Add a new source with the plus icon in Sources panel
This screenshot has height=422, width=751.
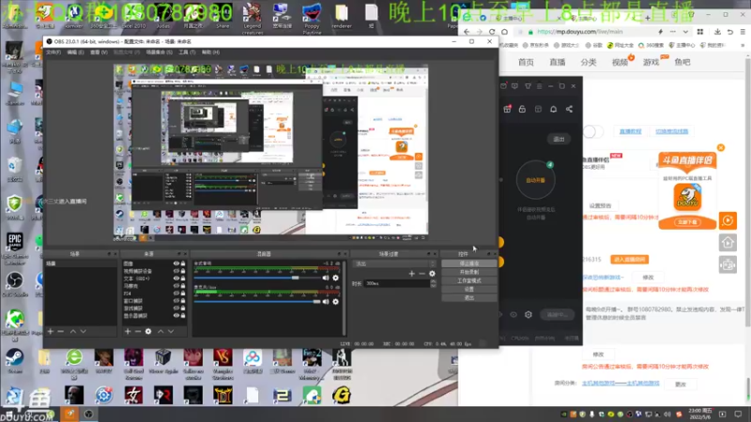128,331
